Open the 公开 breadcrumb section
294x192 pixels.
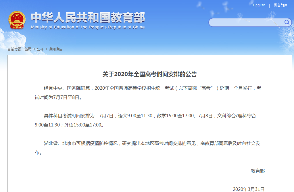[40, 49]
